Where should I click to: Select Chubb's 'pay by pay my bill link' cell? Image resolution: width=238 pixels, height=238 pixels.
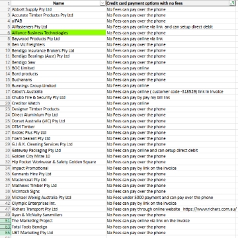(x=171, y=97)
